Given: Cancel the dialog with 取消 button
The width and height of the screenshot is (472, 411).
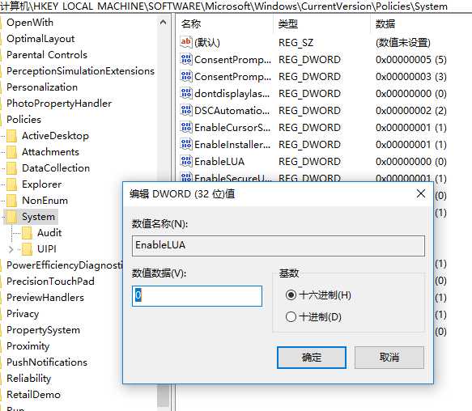Looking at the screenshot, I should pos(389,358).
